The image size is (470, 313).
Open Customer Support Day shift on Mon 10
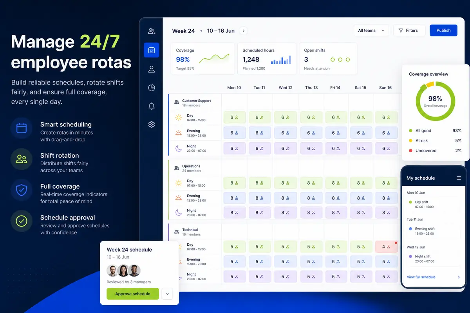(x=234, y=117)
